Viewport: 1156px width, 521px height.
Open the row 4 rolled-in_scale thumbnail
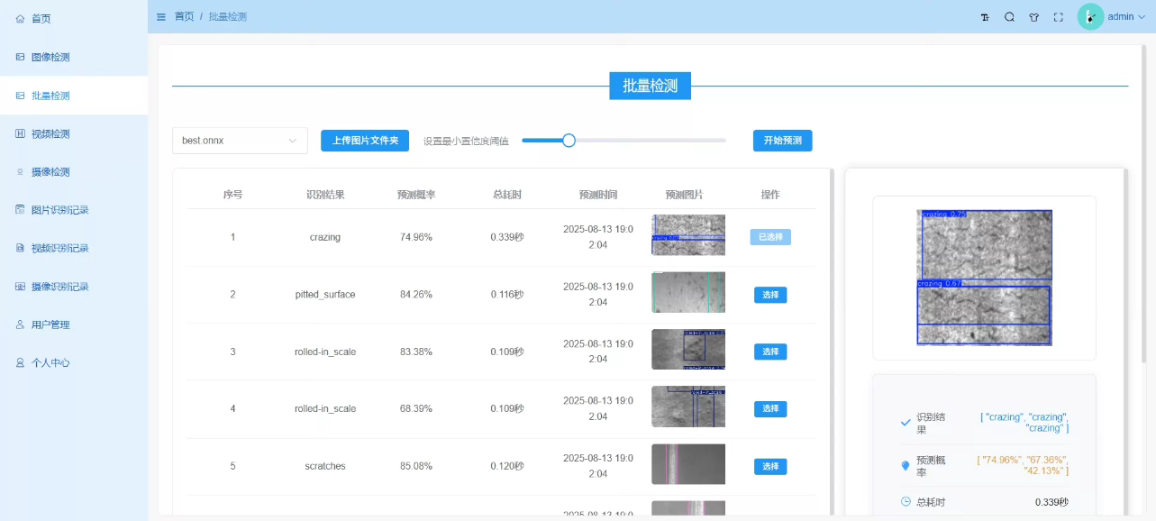click(688, 407)
